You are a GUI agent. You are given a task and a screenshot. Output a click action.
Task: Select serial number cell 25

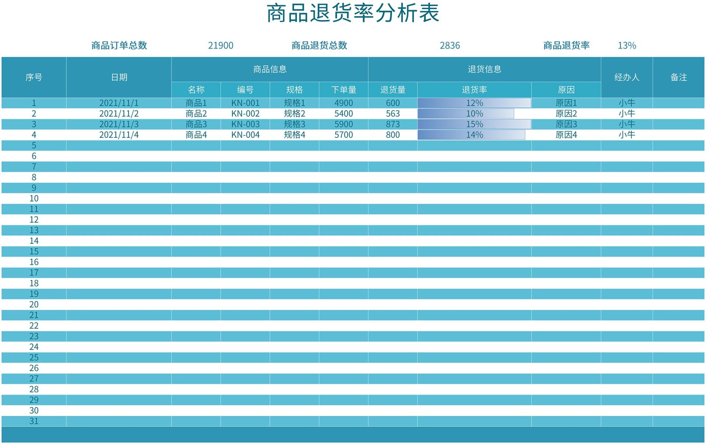34,357
